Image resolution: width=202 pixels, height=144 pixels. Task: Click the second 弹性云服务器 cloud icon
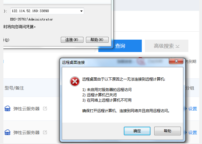click(7, 132)
